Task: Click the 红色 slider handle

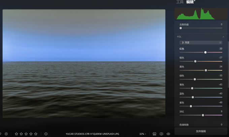Action: tap(205, 53)
